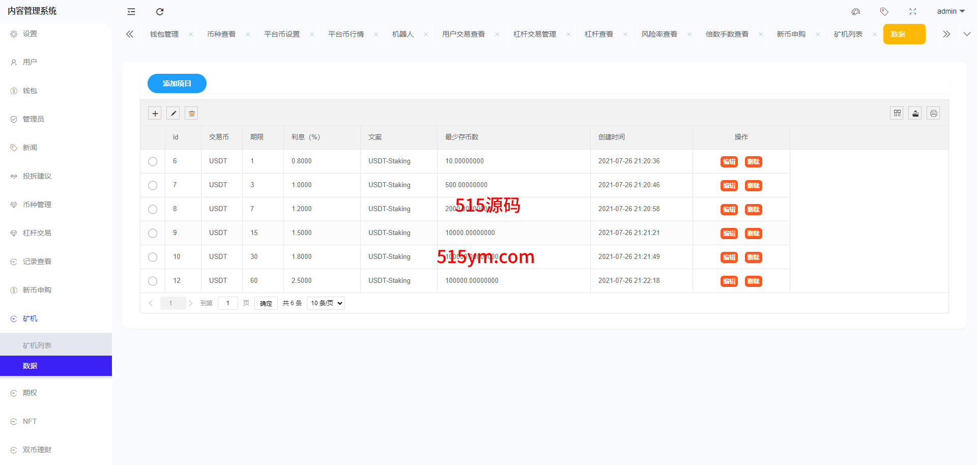Click 编辑 button for row id 7

pos(729,186)
